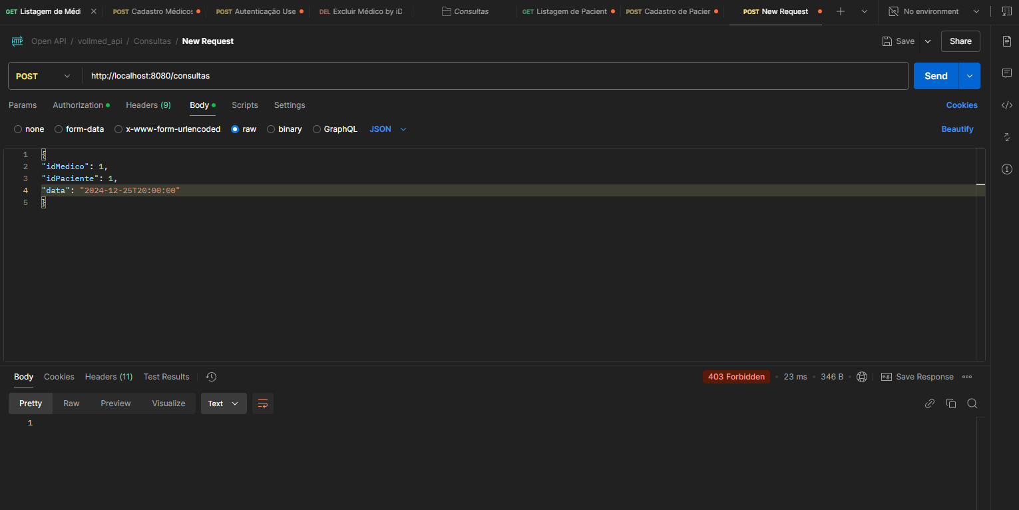Open the Send button arrow dropdown
The image size is (1019, 510).
tap(969, 76)
